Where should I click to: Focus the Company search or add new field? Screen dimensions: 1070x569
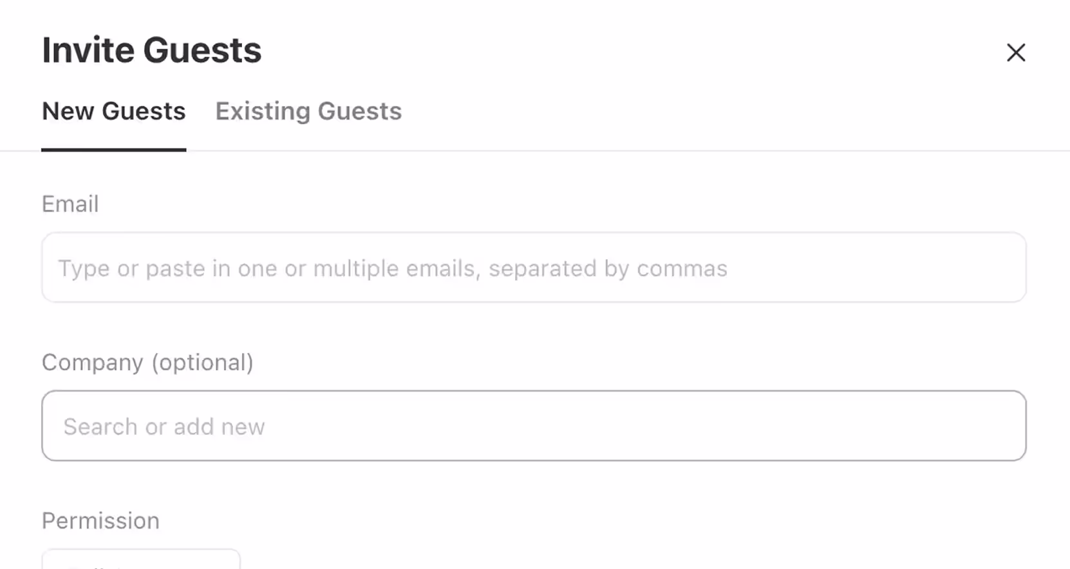pyautogui.click(x=534, y=426)
